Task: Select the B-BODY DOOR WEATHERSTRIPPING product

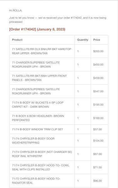Action: (x=33, y=141)
